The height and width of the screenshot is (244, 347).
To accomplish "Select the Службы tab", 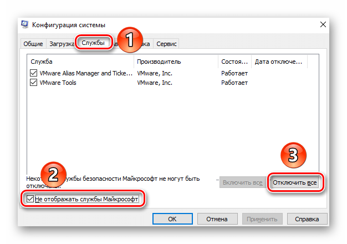I will [x=93, y=43].
